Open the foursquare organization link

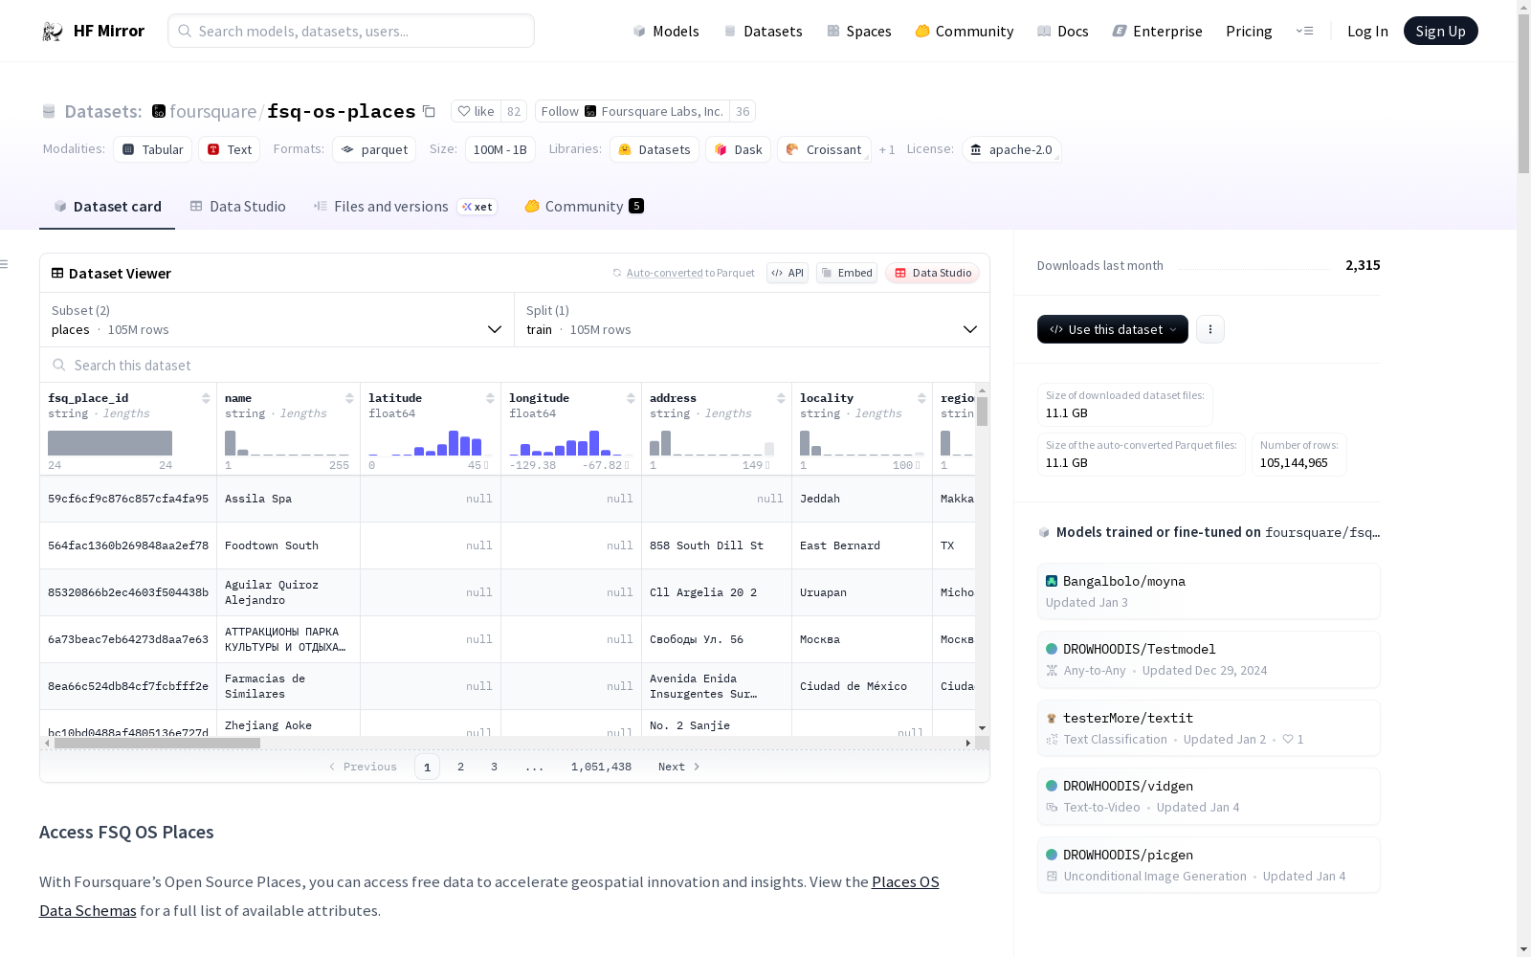tap(212, 112)
